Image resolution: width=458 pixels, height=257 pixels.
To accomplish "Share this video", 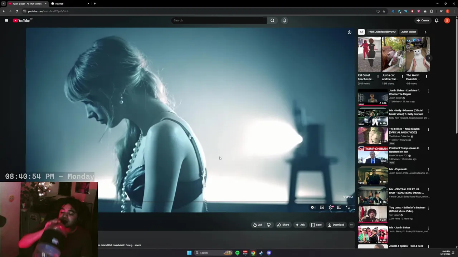I will coord(283,225).
